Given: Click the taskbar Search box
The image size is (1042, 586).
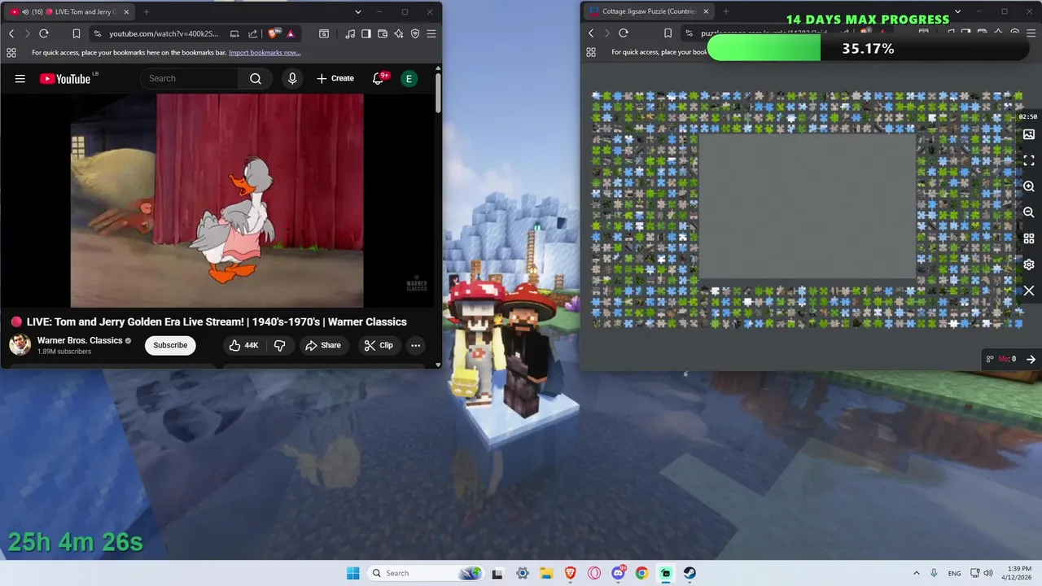Looking at the screenshot, I should 425,573.
